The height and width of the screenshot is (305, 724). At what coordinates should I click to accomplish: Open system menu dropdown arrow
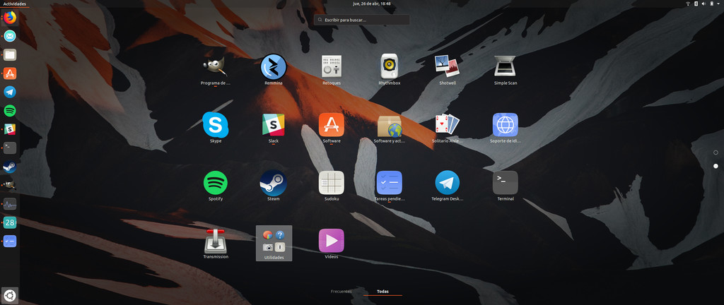point(718,4)
